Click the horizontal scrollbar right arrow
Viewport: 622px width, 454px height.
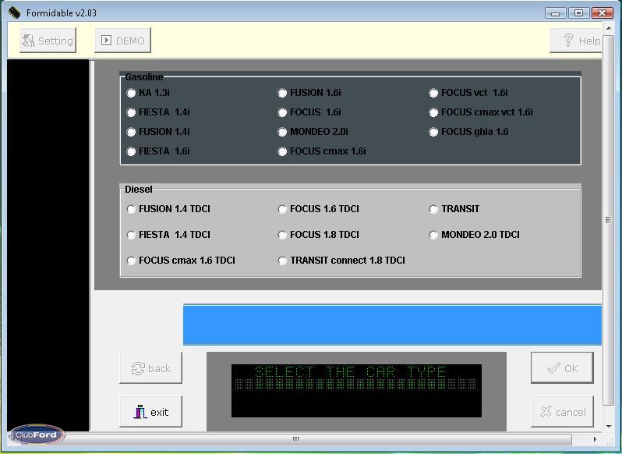pyautogui.click(x=595, y=440)
